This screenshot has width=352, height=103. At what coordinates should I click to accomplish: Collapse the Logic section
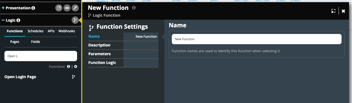tap(3, 20)
